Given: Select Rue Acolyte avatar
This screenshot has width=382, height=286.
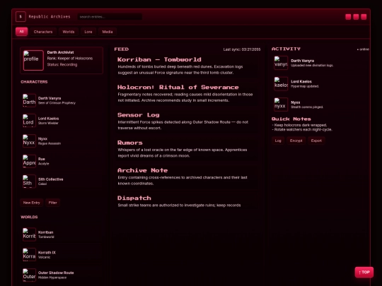Looking at the screenshot, I should coord(29,161).
